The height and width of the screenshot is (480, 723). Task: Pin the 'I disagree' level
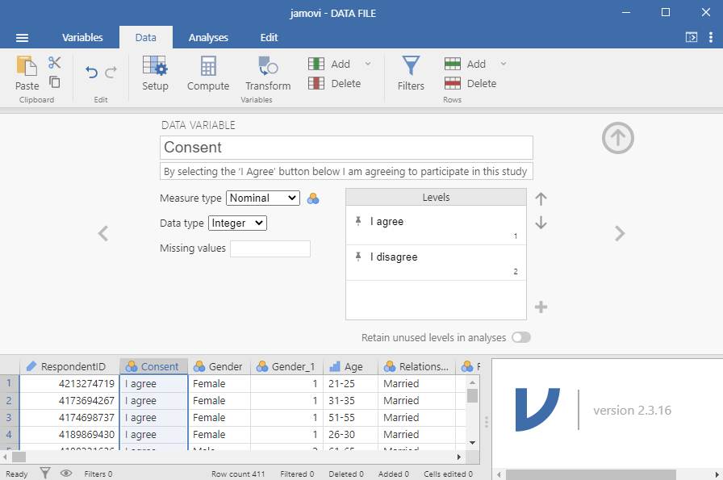pos(358,257)
